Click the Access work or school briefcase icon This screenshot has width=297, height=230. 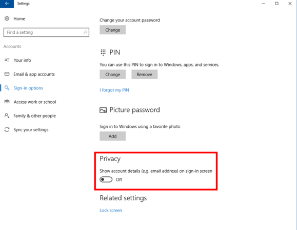(7, 102)
